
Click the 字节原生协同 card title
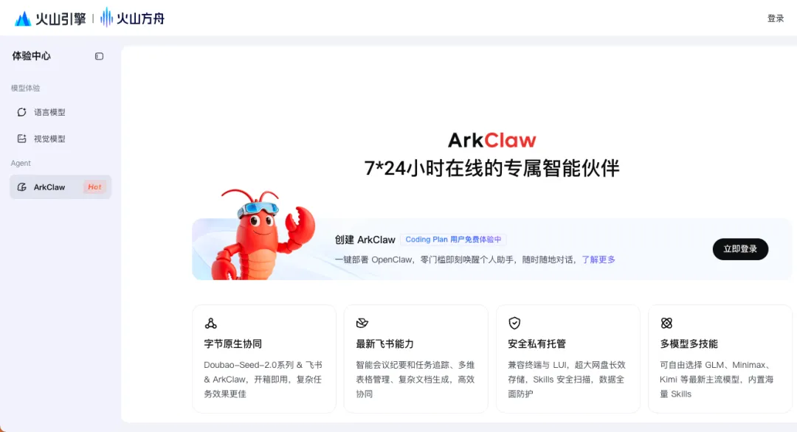pos(232,344)
